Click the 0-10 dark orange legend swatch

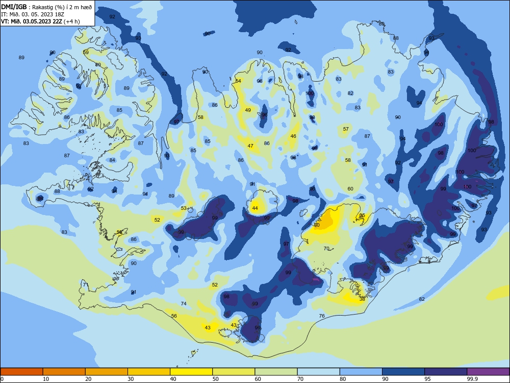point(21,372)
